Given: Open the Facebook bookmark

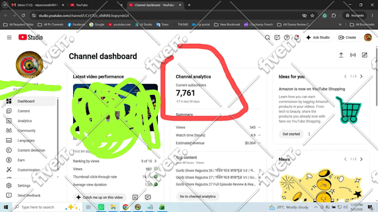Looking at the screenshot, I should (76, 24).
